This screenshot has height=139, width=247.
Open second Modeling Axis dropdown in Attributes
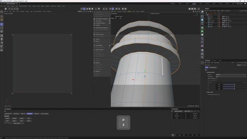tap(231, 76)
